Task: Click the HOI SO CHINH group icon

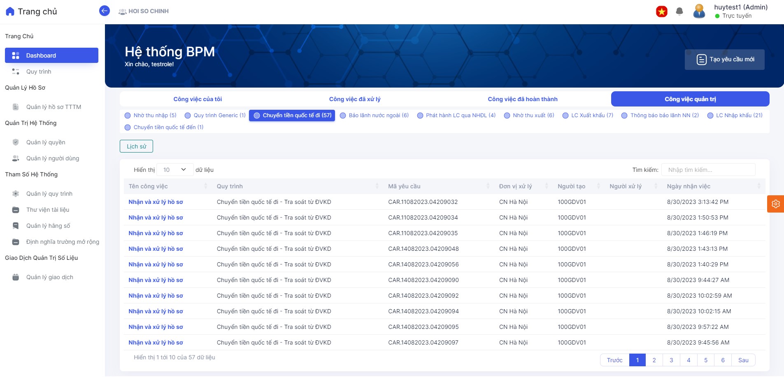Action: click(x=122, y=12)
